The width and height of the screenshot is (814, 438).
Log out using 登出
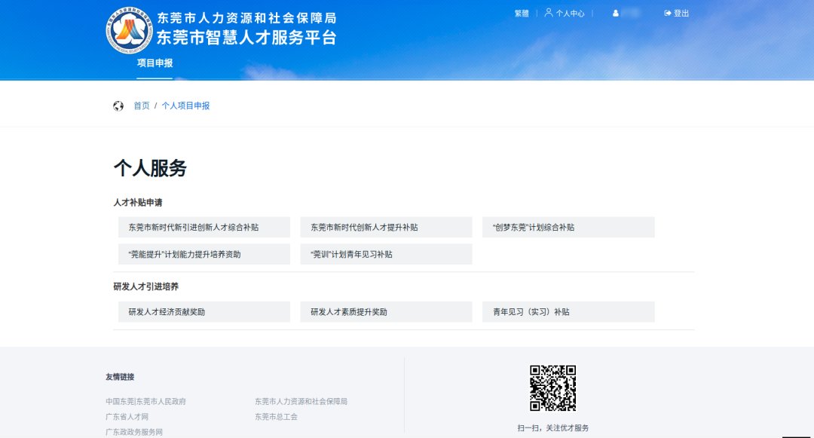(x=677, y=14)
